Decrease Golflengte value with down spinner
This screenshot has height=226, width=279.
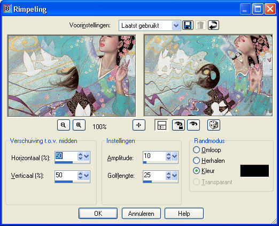tap(168, 178)
